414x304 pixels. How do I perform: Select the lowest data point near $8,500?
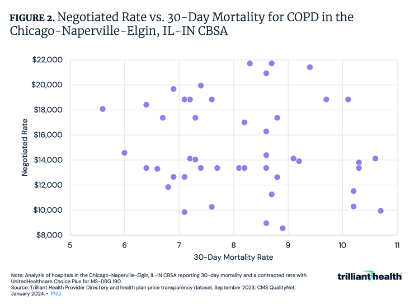coord(283,228)
